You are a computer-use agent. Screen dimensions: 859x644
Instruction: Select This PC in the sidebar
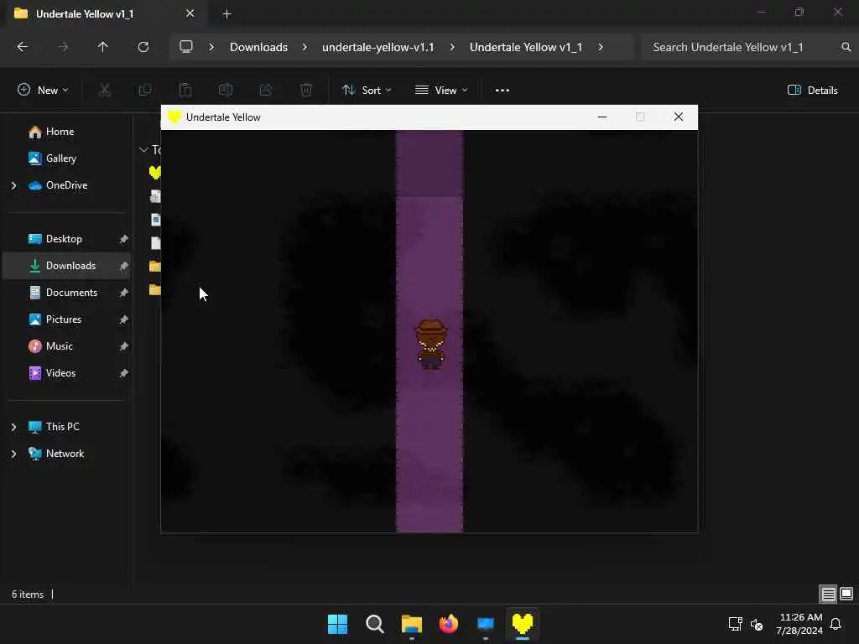[x=62, y=427]
